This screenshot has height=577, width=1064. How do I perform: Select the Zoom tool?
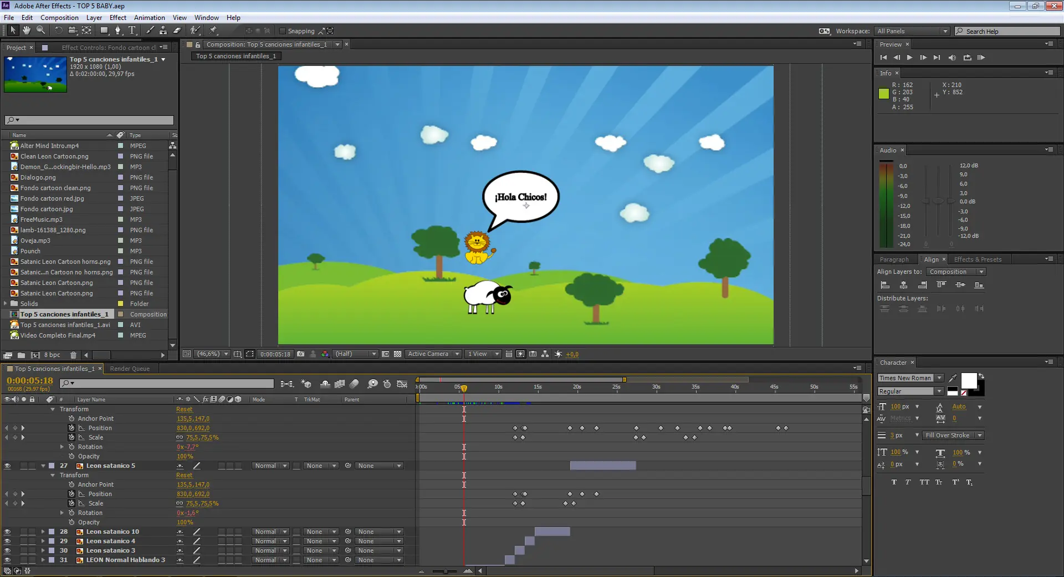(x=40, y=30)
